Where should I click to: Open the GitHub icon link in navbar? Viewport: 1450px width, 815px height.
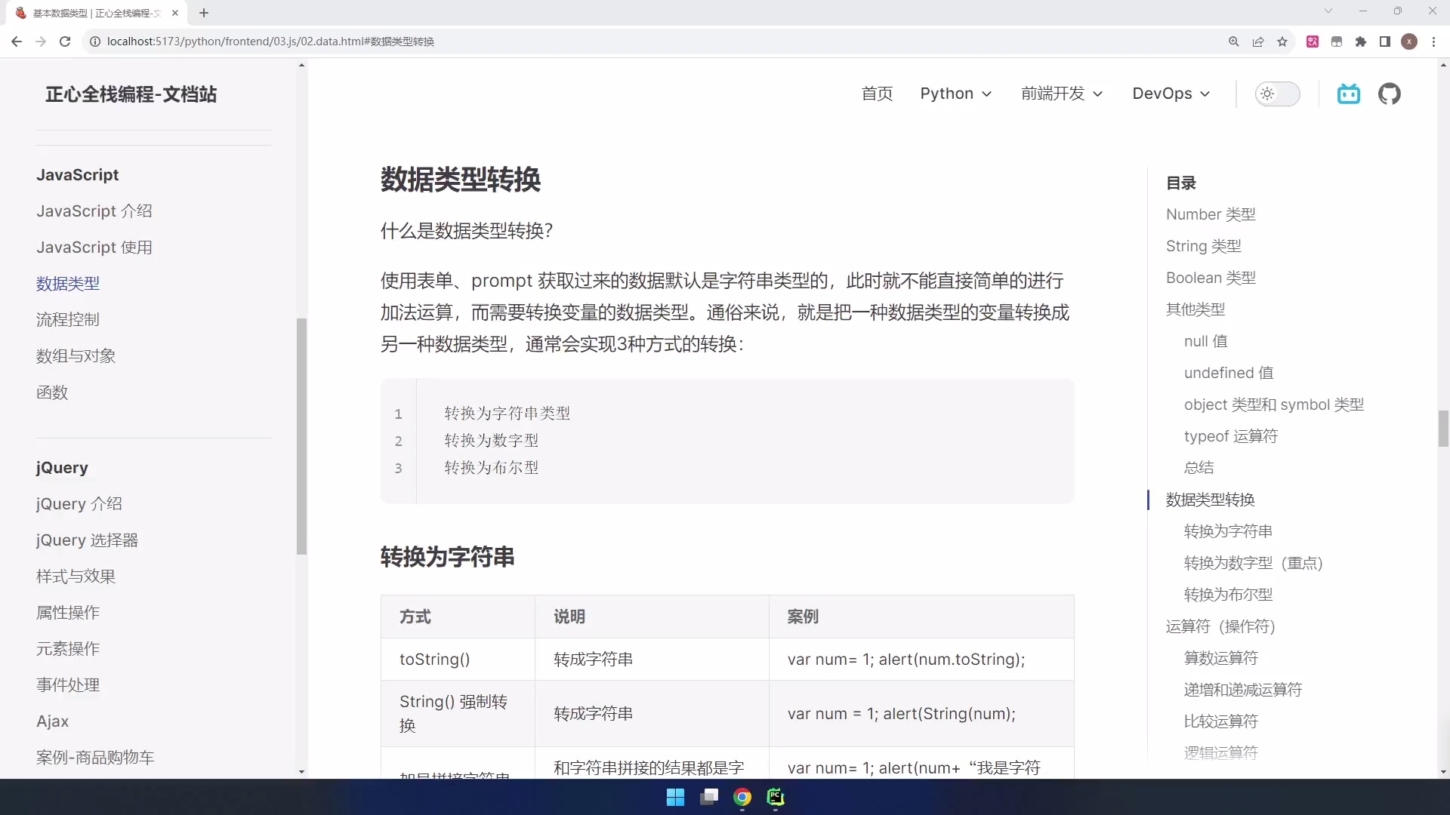[x=1390, y=94]
